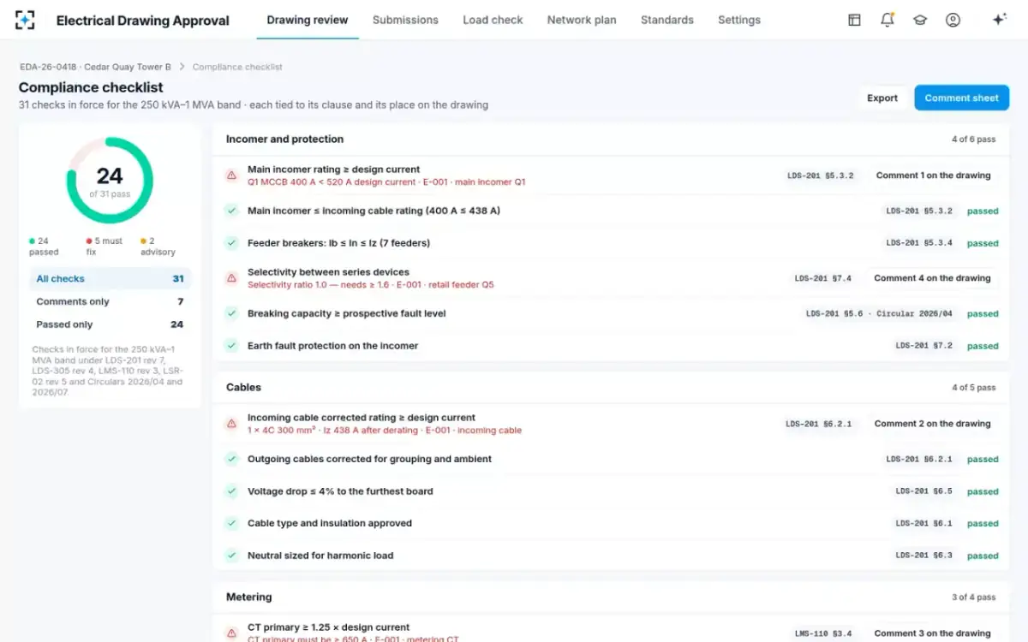Click the check icon for Outgoing cables corrected row
1028x642 pixels.
[231, 459]
